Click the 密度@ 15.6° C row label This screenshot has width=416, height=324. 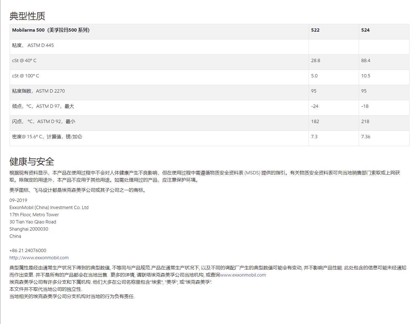47,137
